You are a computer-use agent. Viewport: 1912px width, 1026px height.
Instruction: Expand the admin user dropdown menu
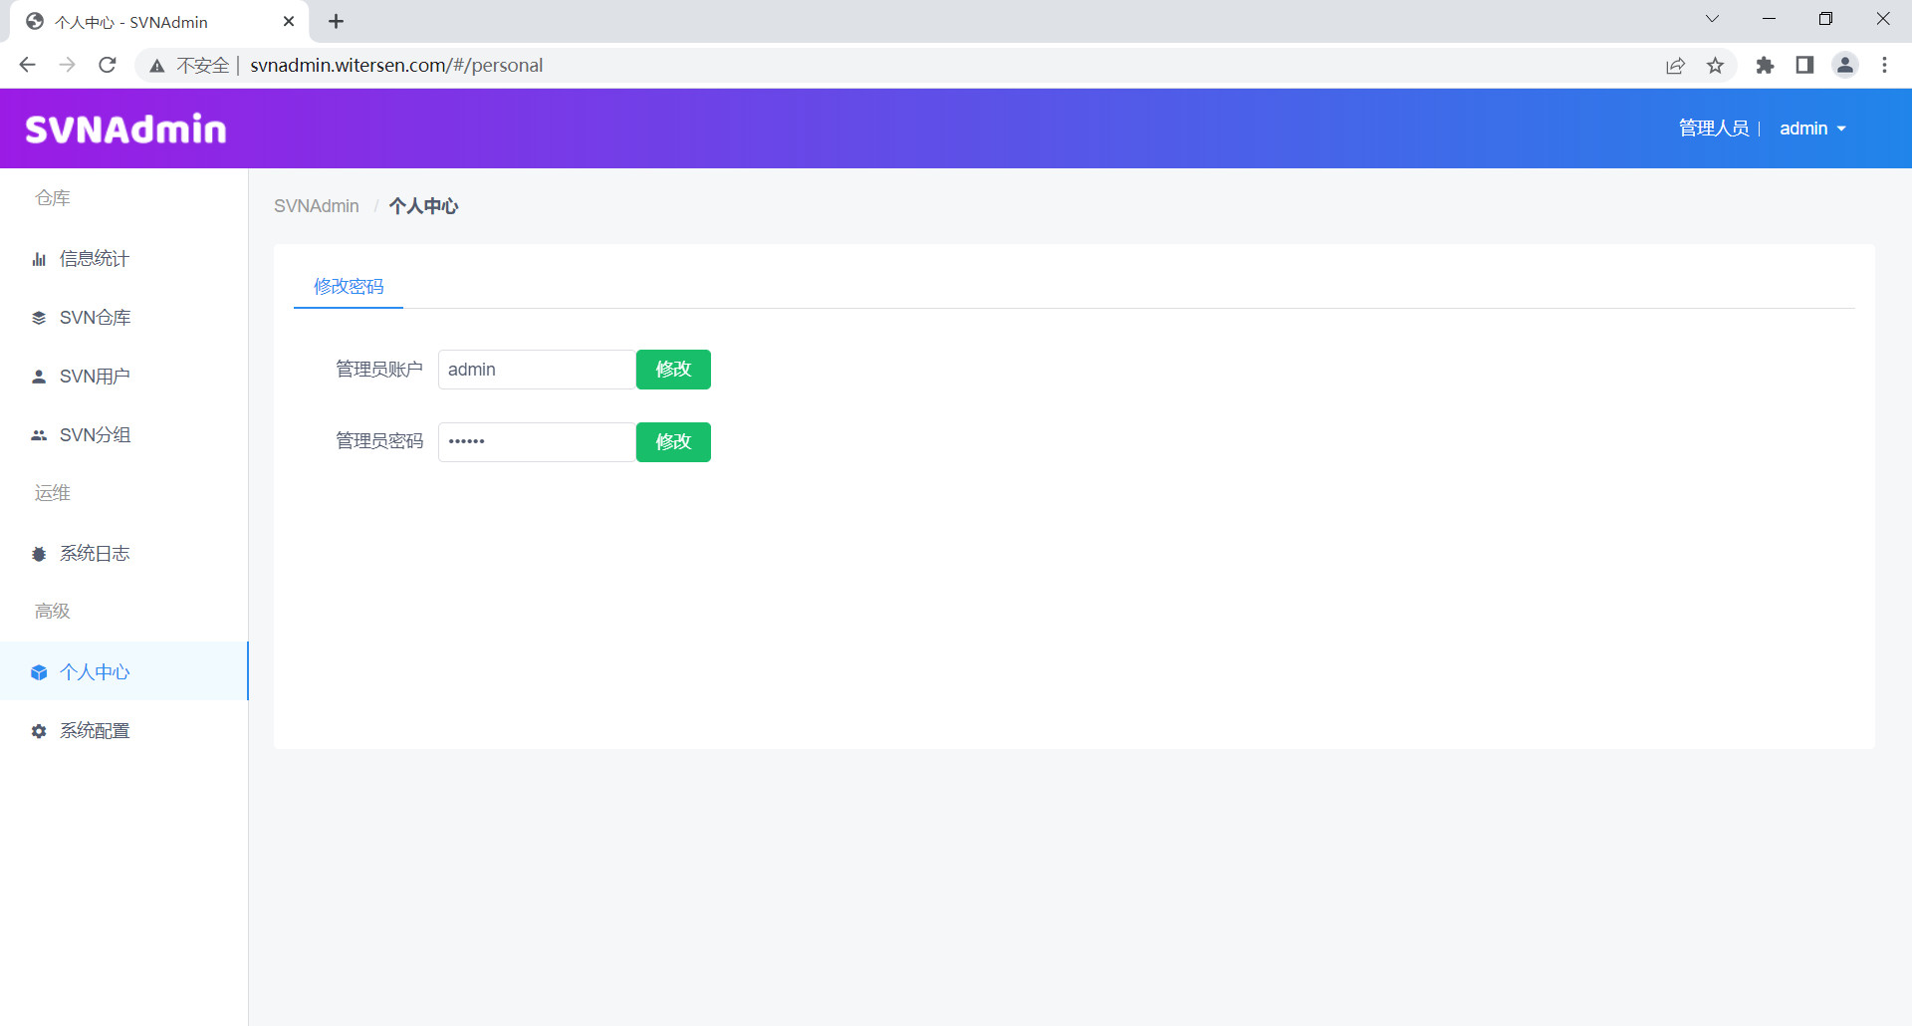tap(1812, 128)
